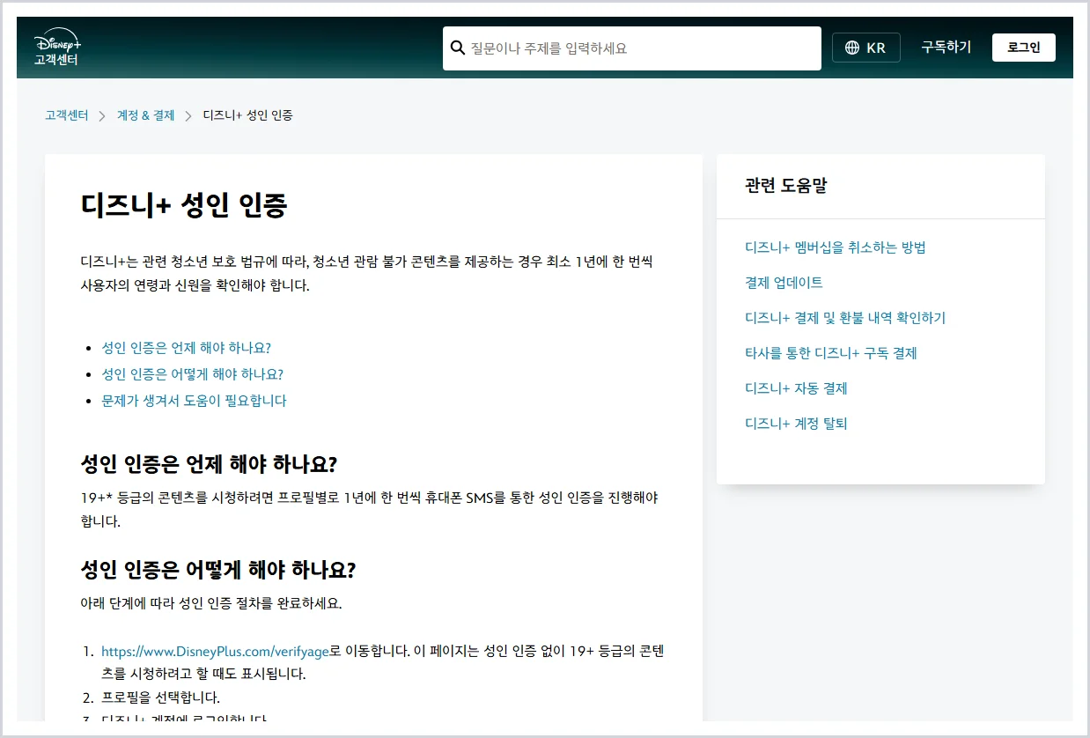Focus the 질문이나 주제를 입력하세요 search field
The height and width of the screenshot is (738, 1090).
(x=631, y=48)
